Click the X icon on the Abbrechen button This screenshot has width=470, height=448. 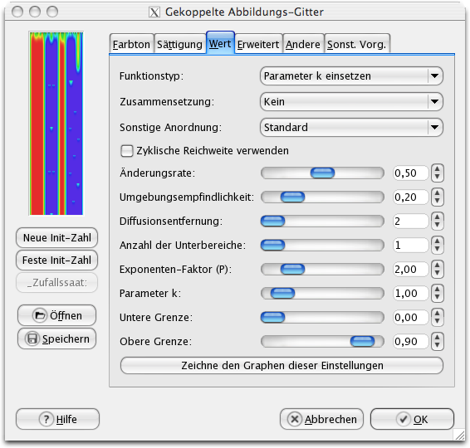tap(295, 419)
